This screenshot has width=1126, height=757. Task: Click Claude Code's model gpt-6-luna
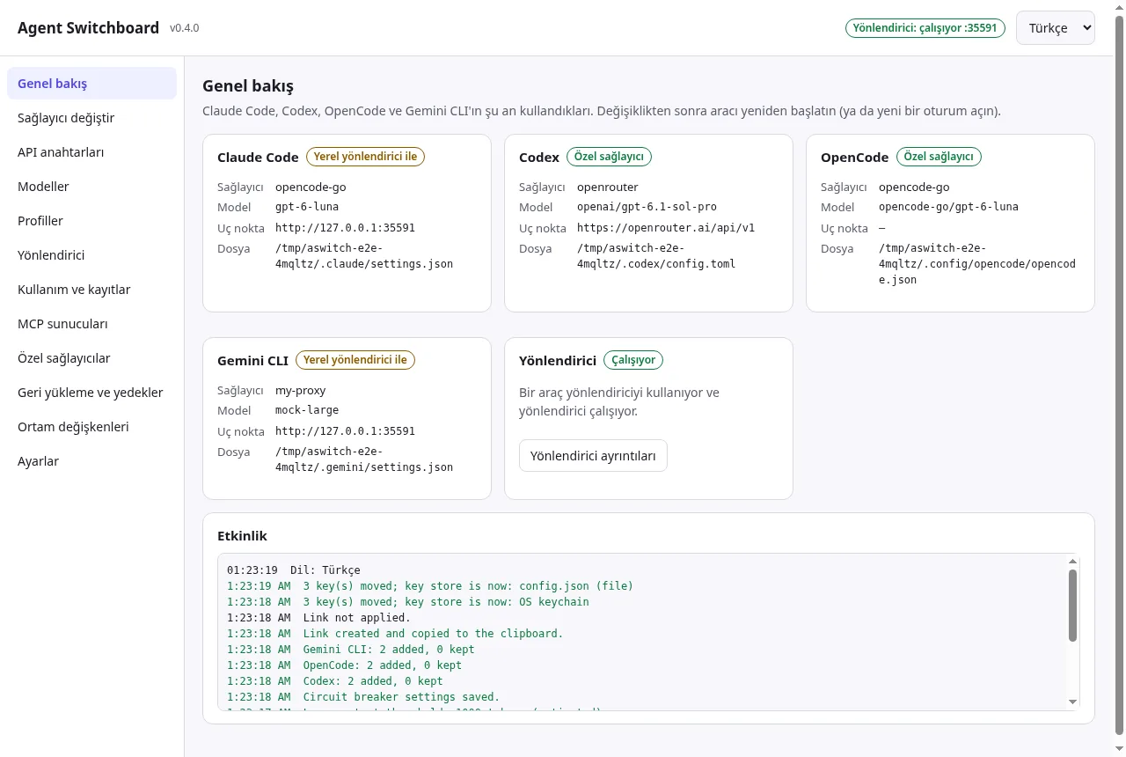coord(307,208)
